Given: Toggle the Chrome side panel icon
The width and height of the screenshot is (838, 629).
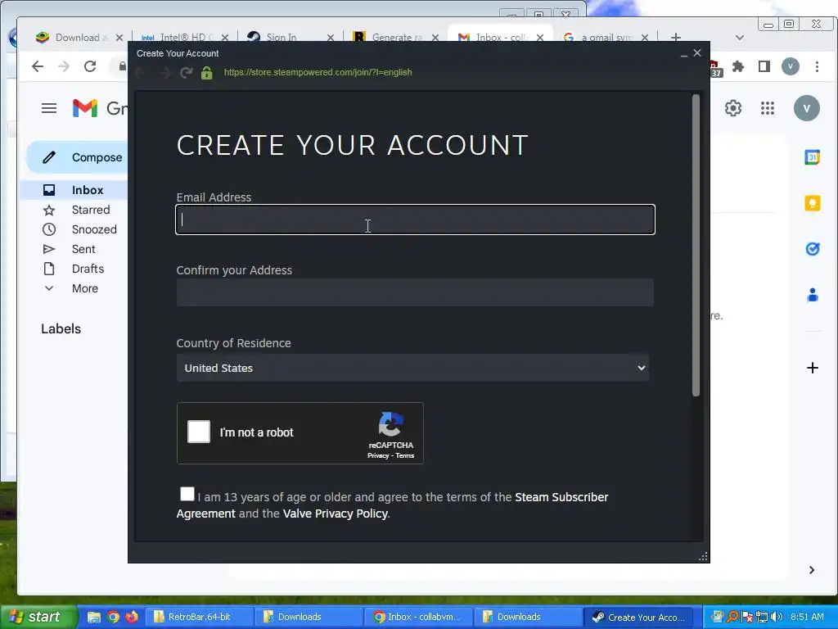Looking at the screenshot, I should (x=764, y=66).
